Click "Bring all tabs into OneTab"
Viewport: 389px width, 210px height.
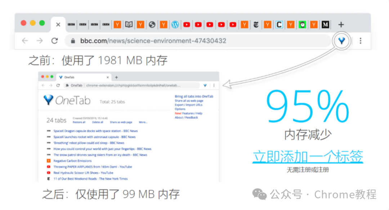(194, 96)
